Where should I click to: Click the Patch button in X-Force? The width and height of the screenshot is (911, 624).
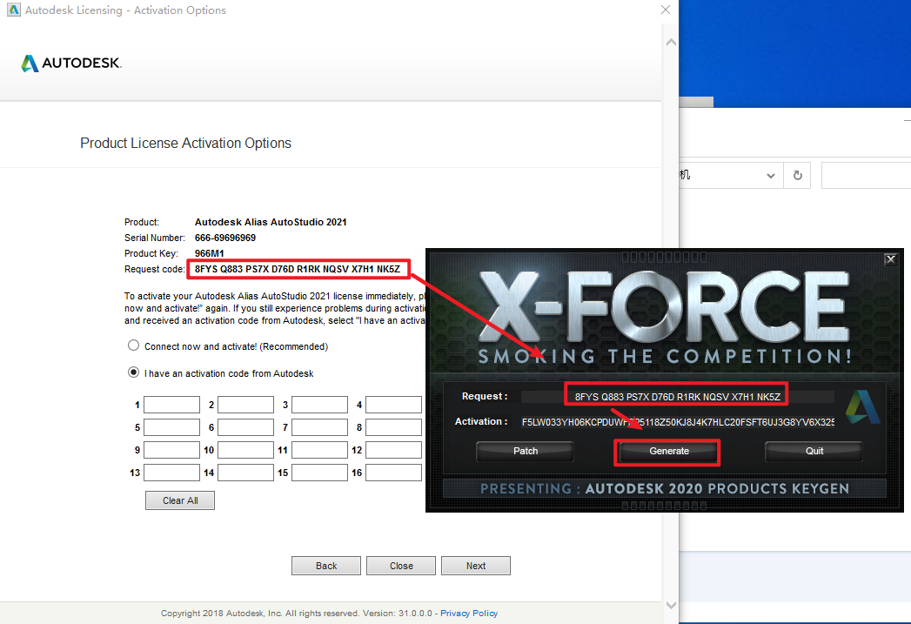pos(526,451)
